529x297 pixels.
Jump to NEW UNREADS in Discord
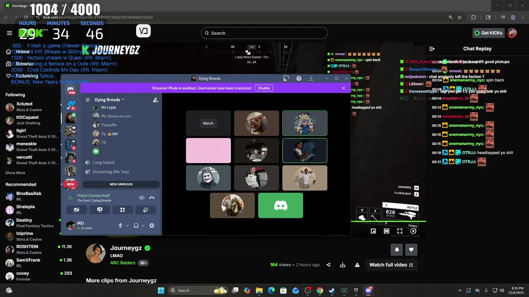point(121,184)
